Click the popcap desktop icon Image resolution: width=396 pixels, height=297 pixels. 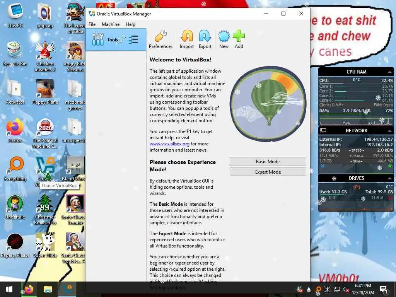pyautogui.click(x=45, y=15)
